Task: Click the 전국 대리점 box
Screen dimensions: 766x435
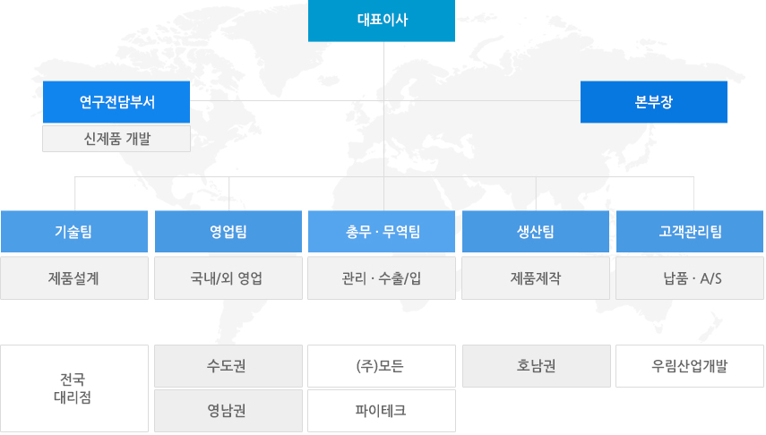Action: coord(74,388)
